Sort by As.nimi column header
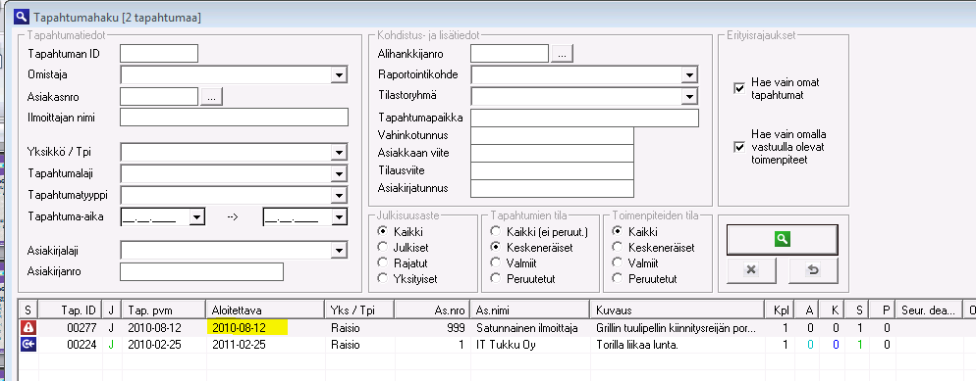The width and height of the screenshot is (976, 381). tap(529, 310)
